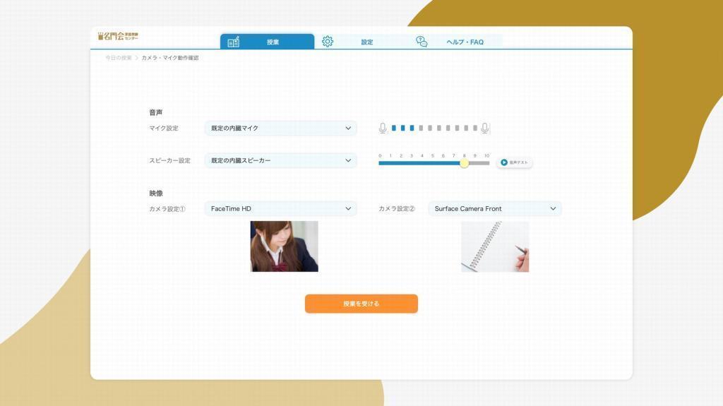Click the help chat bubbles icon
Image resolution: width=723 pixels, height=406 pixels.
[x=422, y=42]
